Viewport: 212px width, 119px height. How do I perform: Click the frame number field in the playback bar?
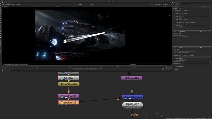85,69
